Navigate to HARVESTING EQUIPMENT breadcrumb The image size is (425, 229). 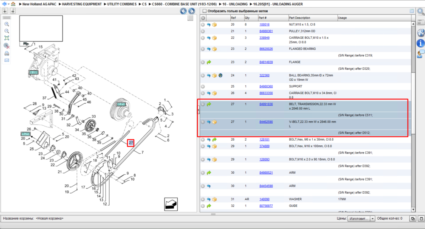[82, 4]
